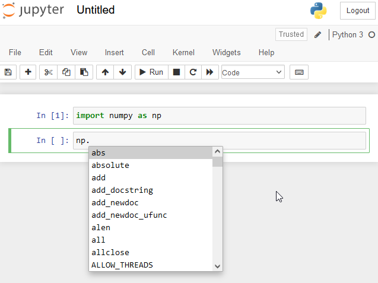Interrupt the kernel with stop icon
This screenshot has height=283, width=378.
tap(176, 72)
